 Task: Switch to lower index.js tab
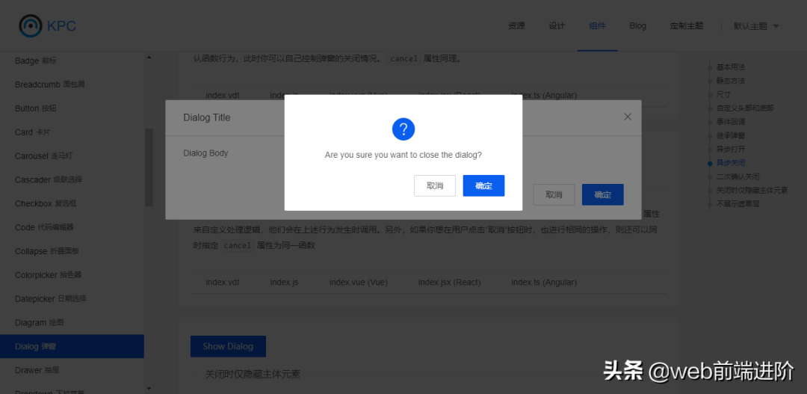(x=284, y=283)
